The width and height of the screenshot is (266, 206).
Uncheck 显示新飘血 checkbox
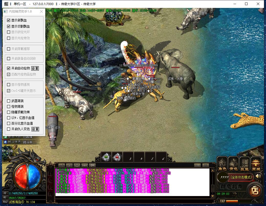coord(8,20)
